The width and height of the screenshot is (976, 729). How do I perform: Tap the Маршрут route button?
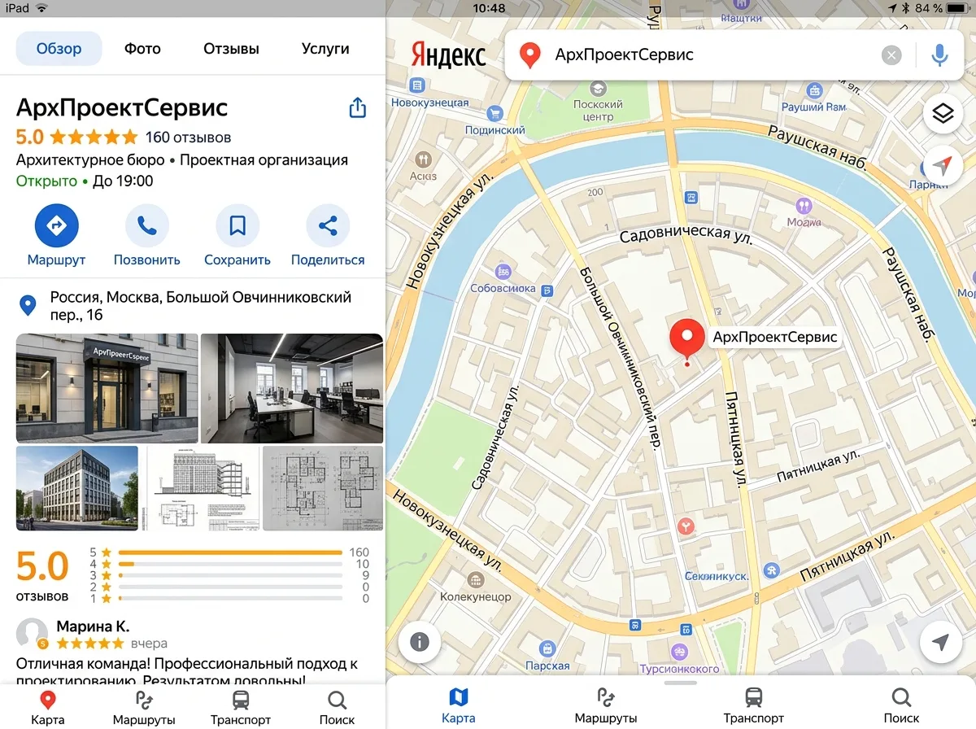click(56, 225)
